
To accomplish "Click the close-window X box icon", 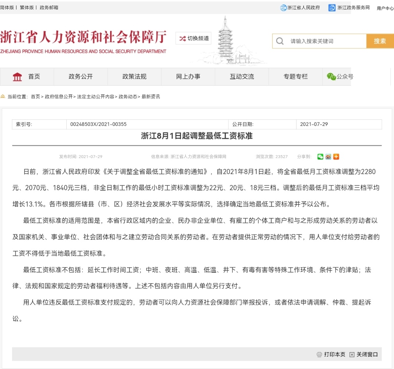I will [x=352, y=354].
